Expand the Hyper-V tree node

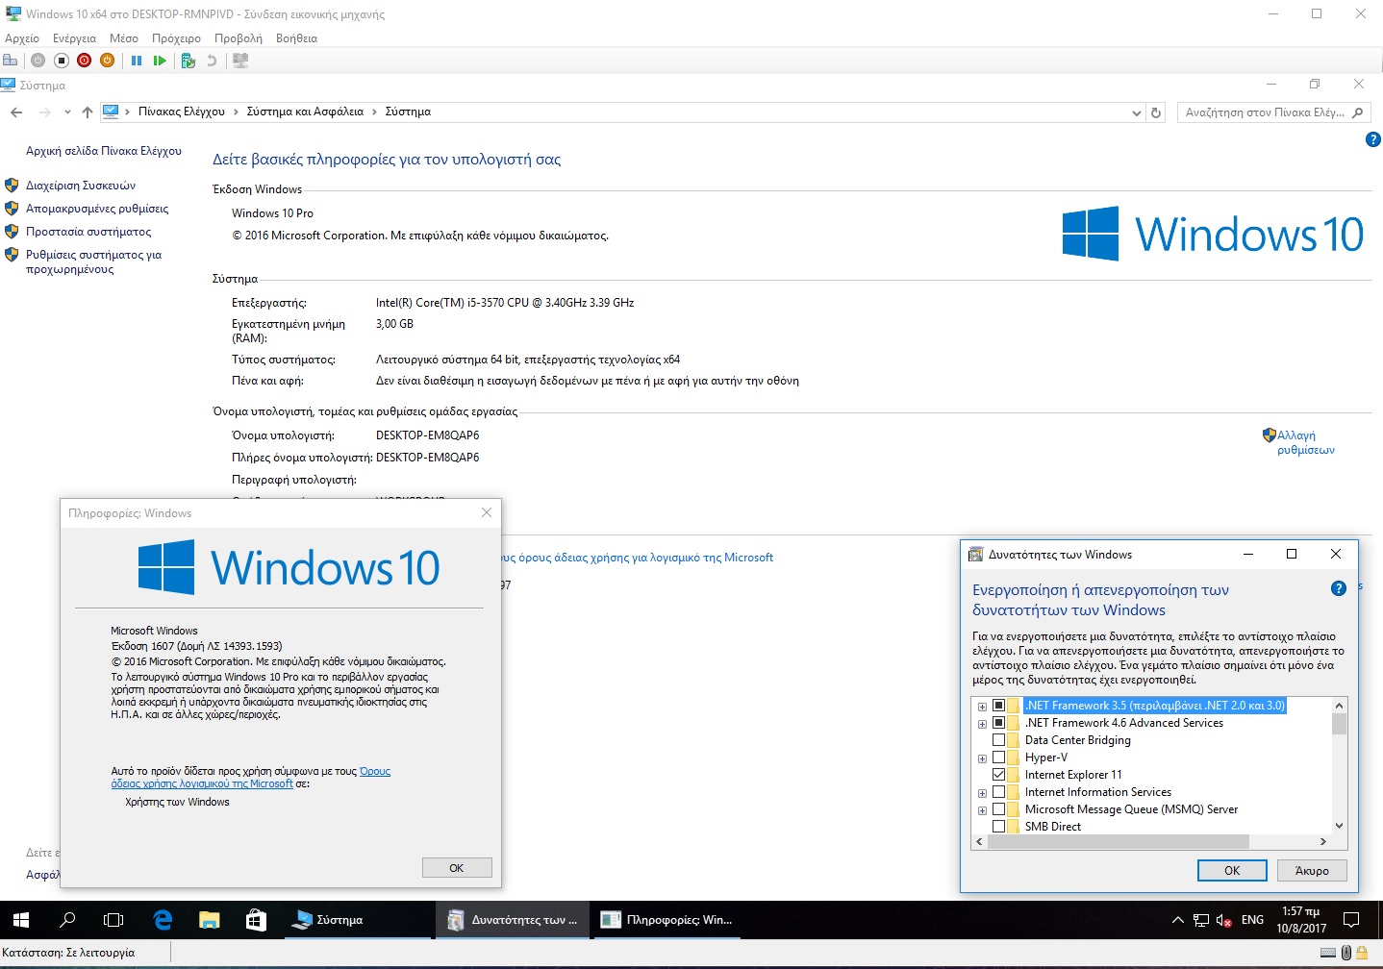982,758
